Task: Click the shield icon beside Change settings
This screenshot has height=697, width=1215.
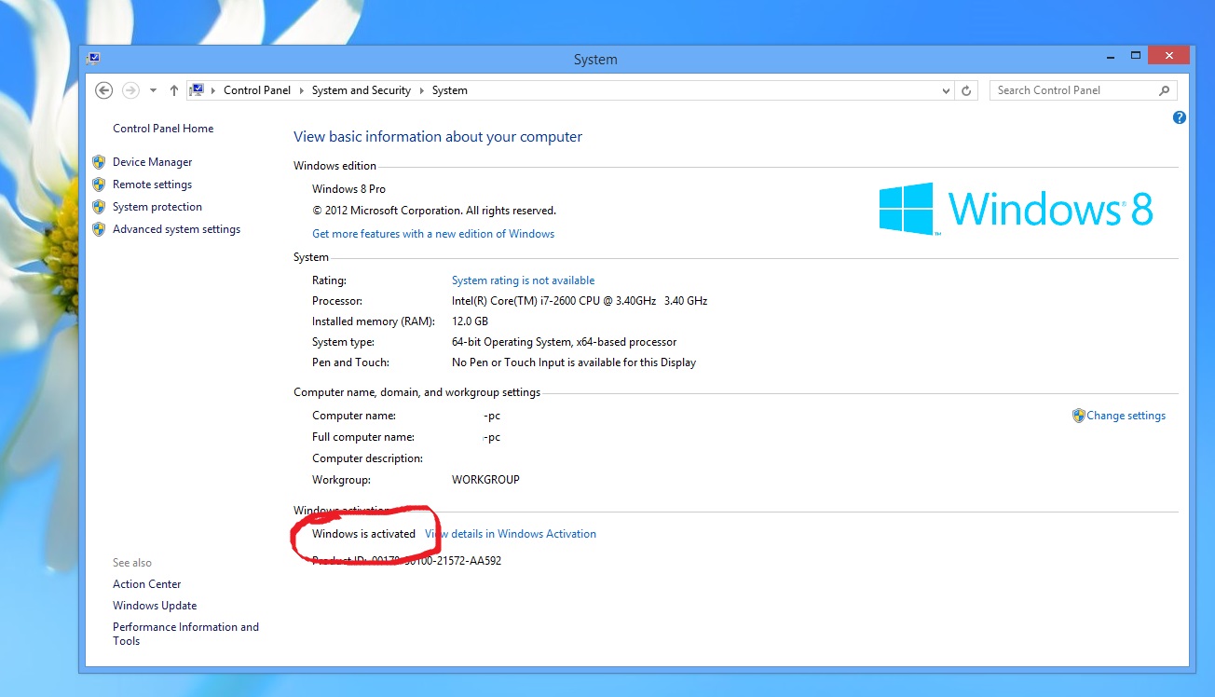Action: [x=1079, y=416]
